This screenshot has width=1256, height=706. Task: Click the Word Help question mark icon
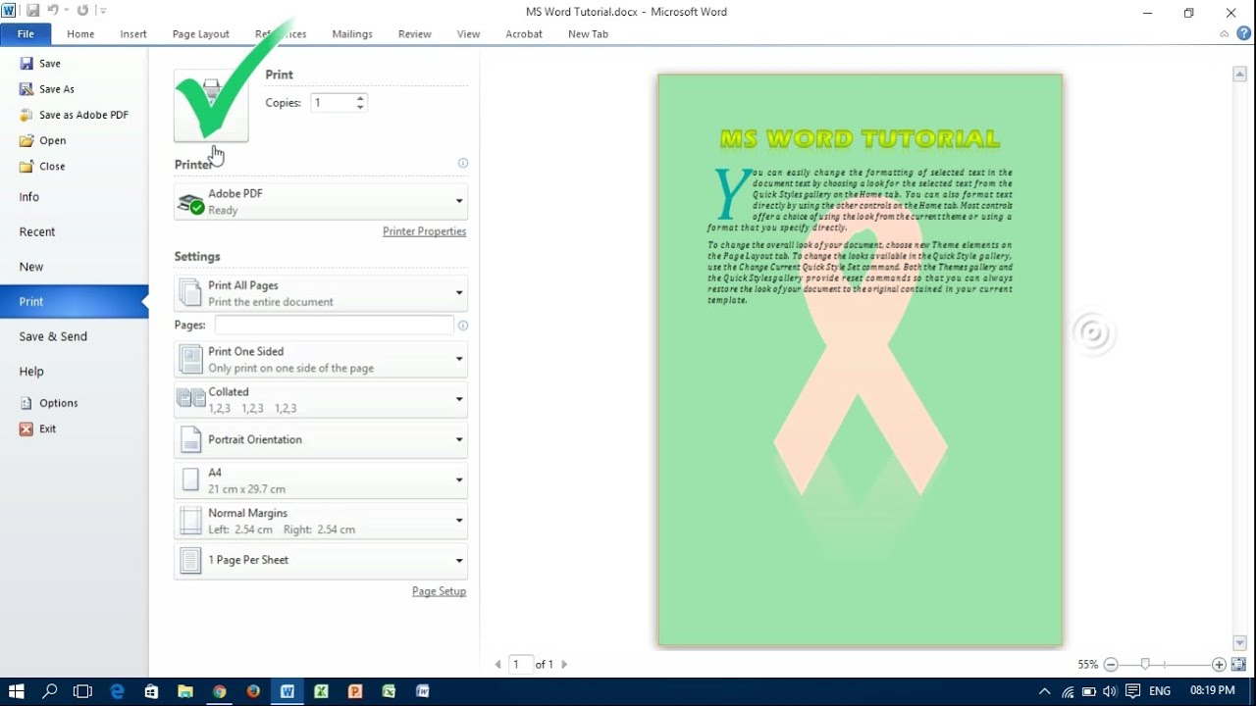click(1244, 33)
